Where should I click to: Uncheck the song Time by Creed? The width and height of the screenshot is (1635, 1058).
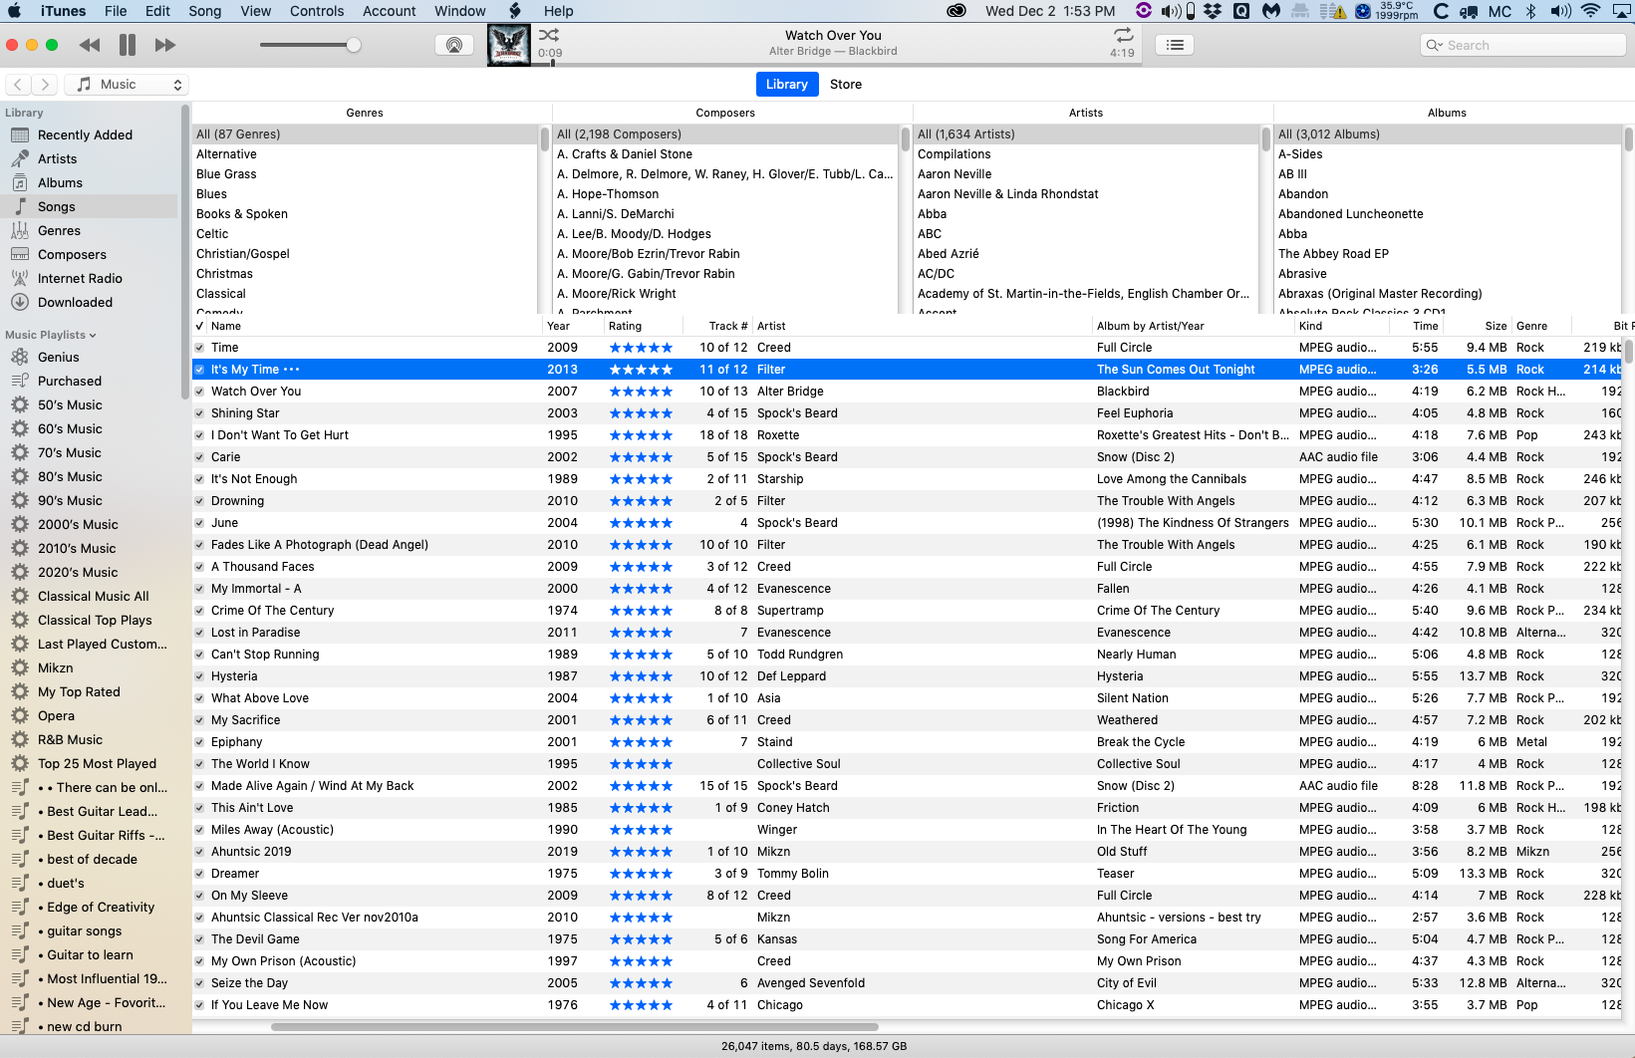[x=199, y=348]
